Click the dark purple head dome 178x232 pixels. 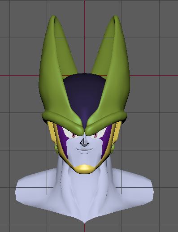tap(84, 95)
